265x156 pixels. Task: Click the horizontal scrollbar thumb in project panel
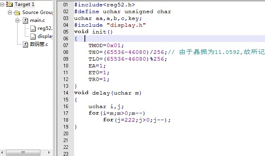(x=23, y=153)
